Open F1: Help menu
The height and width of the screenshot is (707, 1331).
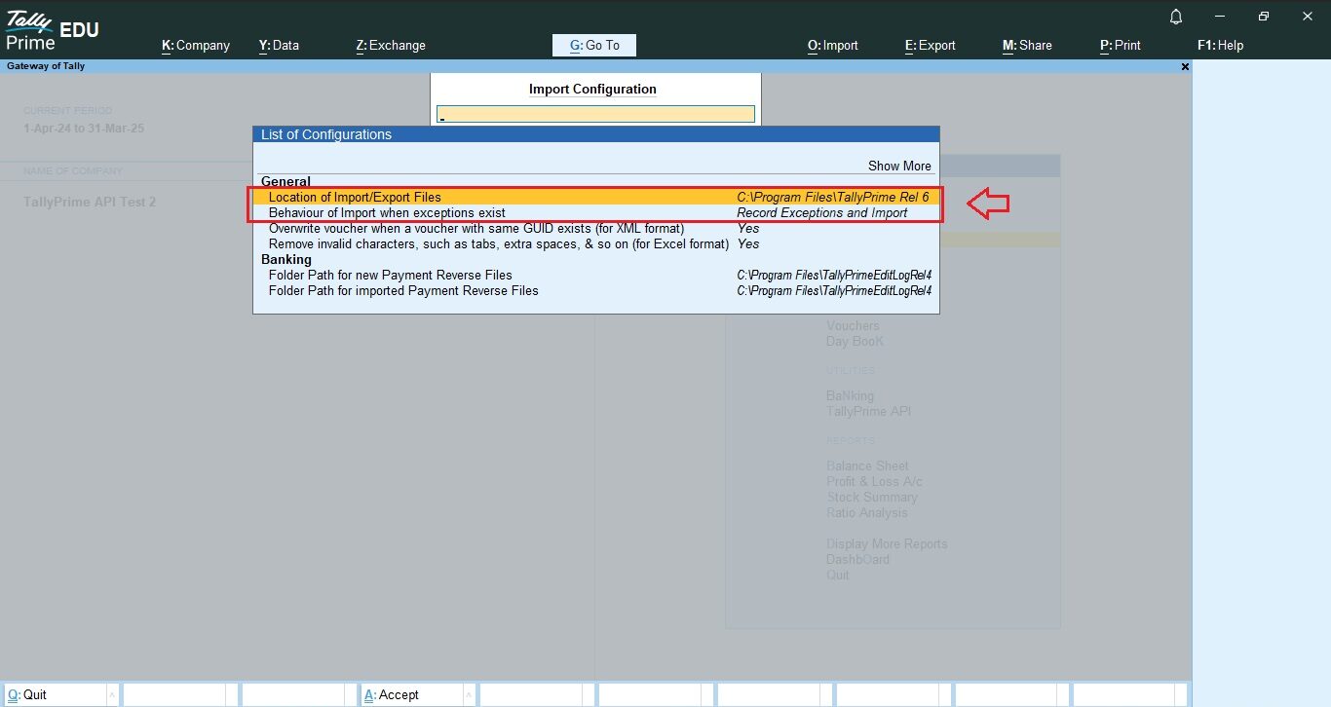tap(1220, 45)
